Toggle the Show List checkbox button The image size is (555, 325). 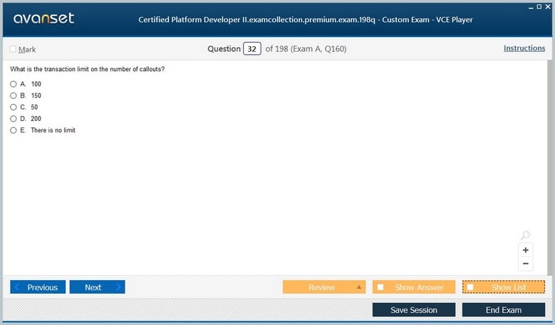pyautogui.click(x=470, y=287)
